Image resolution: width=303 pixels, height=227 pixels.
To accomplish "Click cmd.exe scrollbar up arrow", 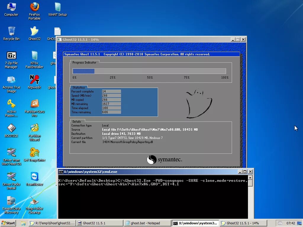I will (250, 178).
